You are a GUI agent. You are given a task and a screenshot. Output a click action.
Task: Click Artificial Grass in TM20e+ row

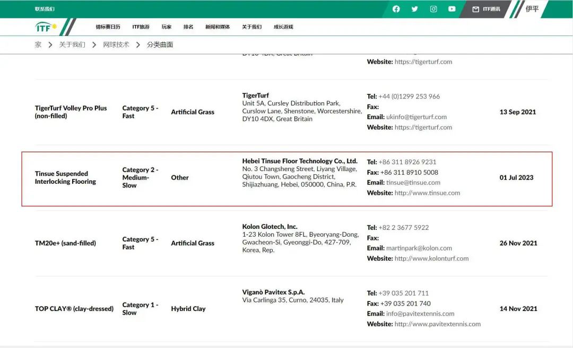(193, 243)
